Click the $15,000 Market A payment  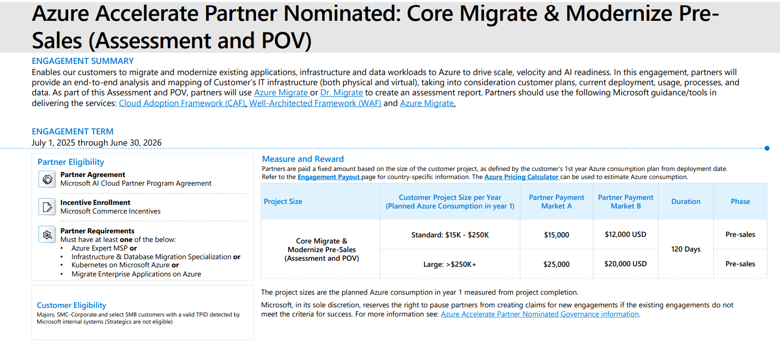coord(556,235)
